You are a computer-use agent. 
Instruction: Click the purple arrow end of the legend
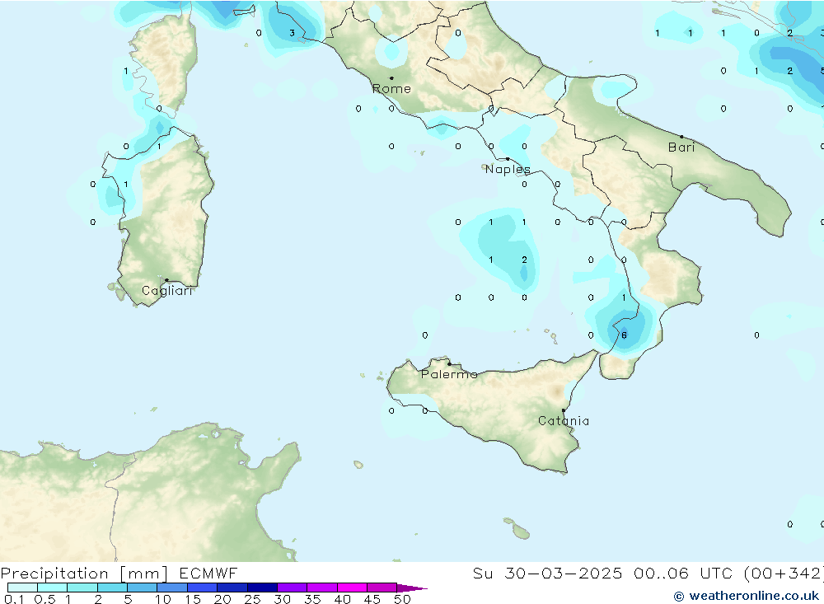click(412, 588)
